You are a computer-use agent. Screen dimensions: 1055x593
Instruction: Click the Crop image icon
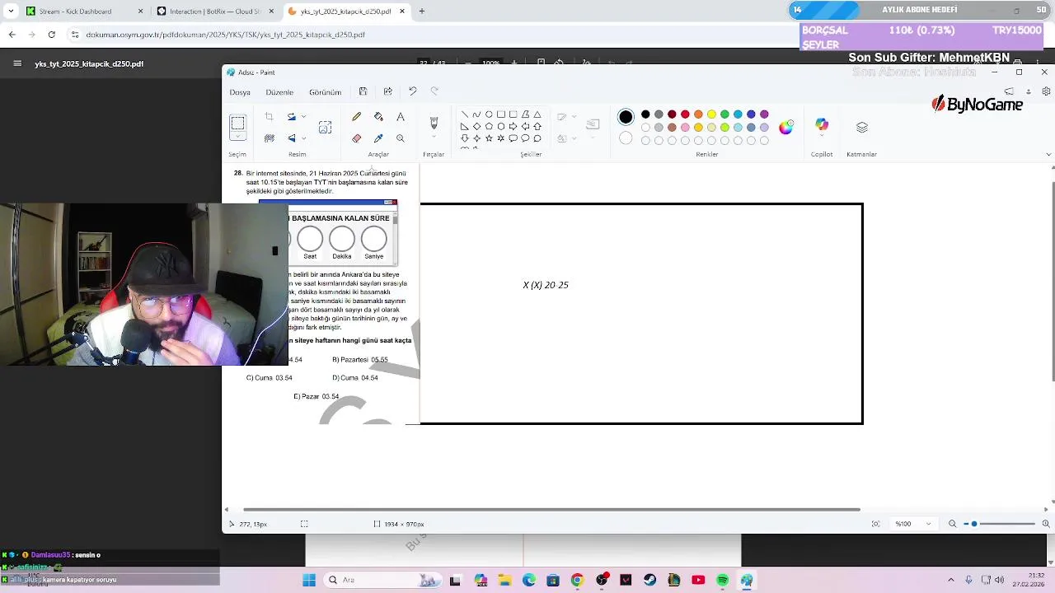269,117
